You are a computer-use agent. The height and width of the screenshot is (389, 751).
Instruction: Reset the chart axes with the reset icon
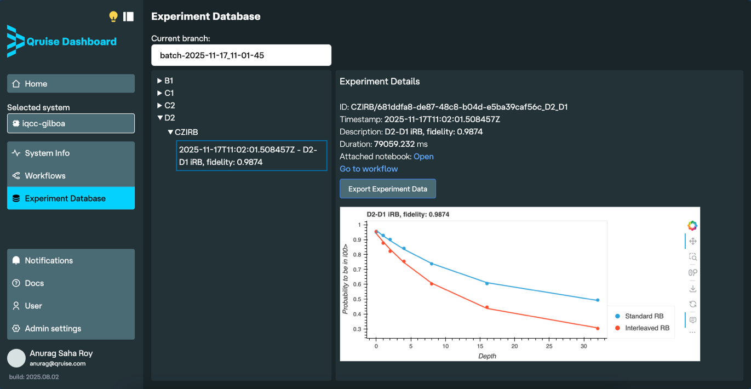click(x=692, y=304)
